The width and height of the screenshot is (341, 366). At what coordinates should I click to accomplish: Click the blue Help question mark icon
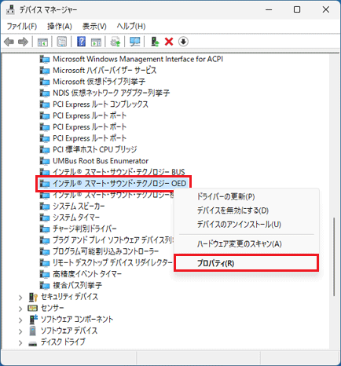(81, 42)
